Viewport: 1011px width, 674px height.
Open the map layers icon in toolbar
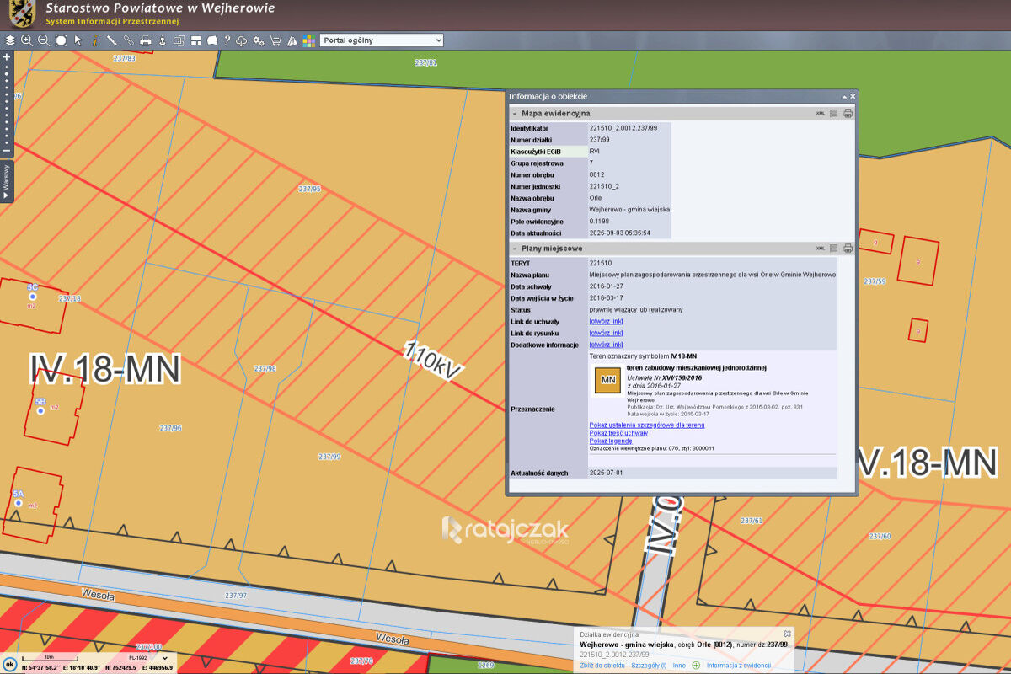click(10, 40)
